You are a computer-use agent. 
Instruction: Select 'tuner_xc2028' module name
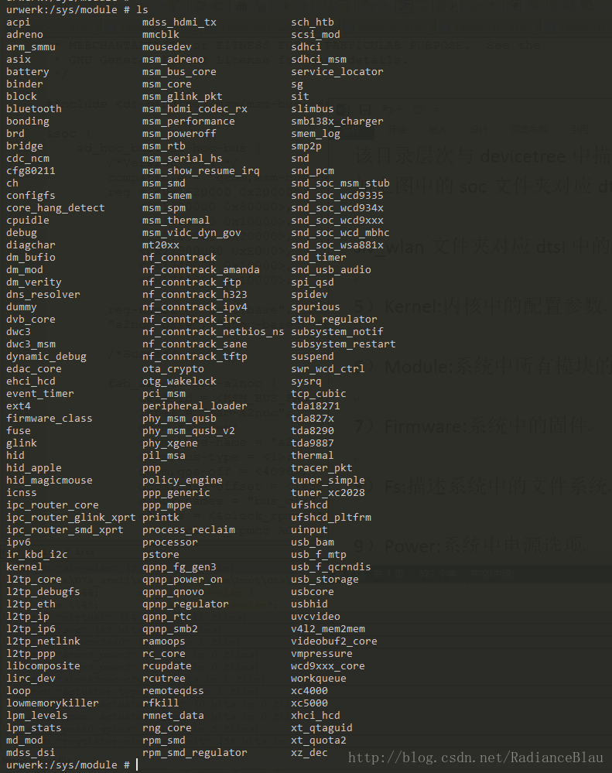coord(328,492)
